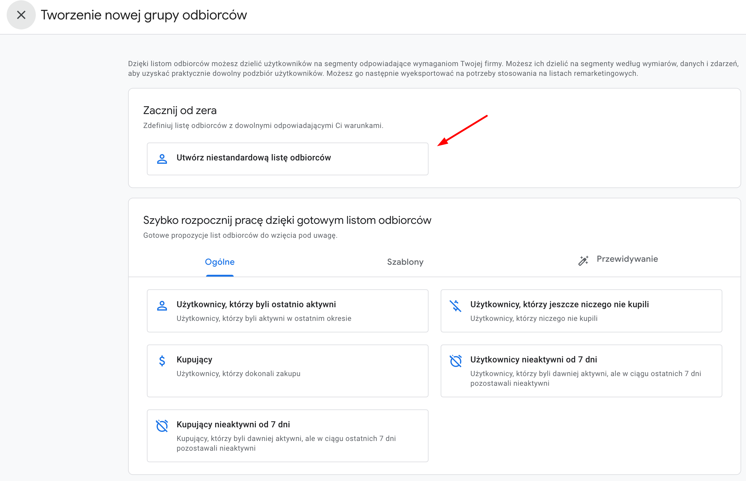This screenshot has width=746, height=481.
Task: Click the Tworzenie nowej grupy odbiorców title
Action: click(x=144, y=15)
